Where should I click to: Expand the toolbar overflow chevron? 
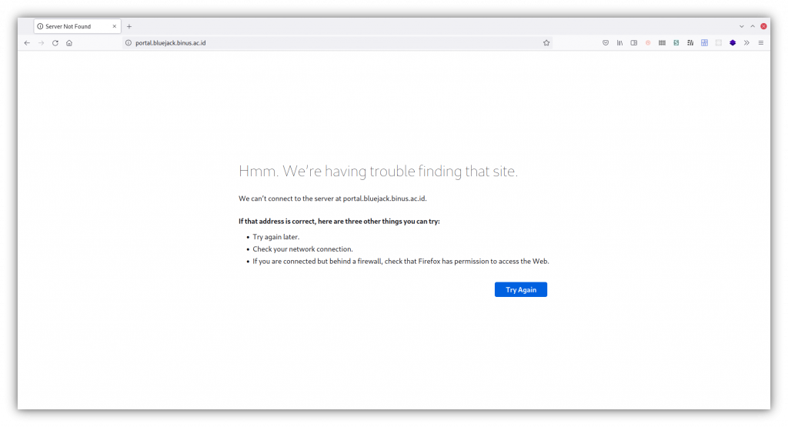[x=746, y=43]
